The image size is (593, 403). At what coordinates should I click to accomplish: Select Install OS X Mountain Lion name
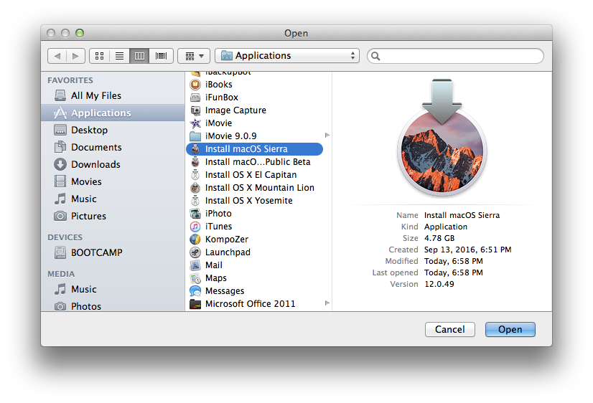pos(259,187)
